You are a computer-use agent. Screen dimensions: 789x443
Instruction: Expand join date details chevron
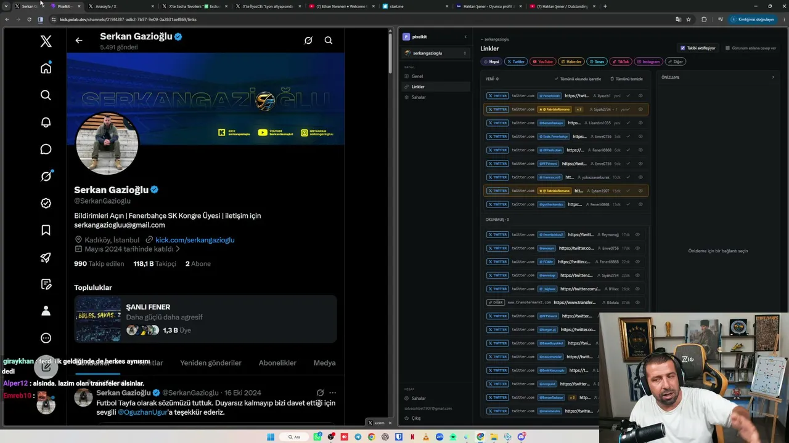(178, 249)
